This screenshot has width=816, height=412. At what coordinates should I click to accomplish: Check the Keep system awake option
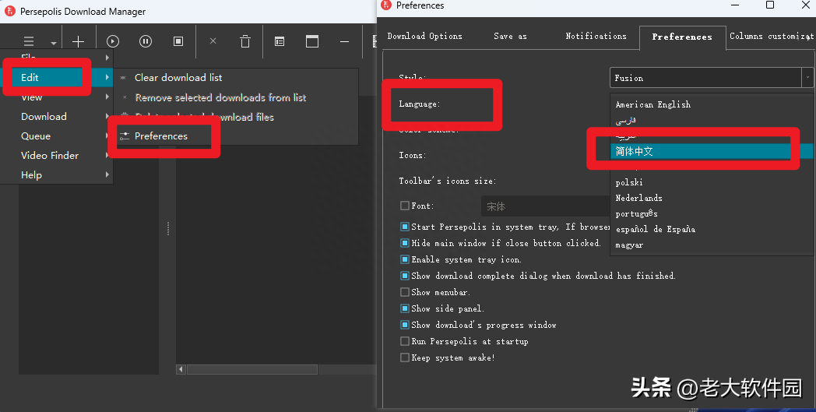[x=405, y=357]
